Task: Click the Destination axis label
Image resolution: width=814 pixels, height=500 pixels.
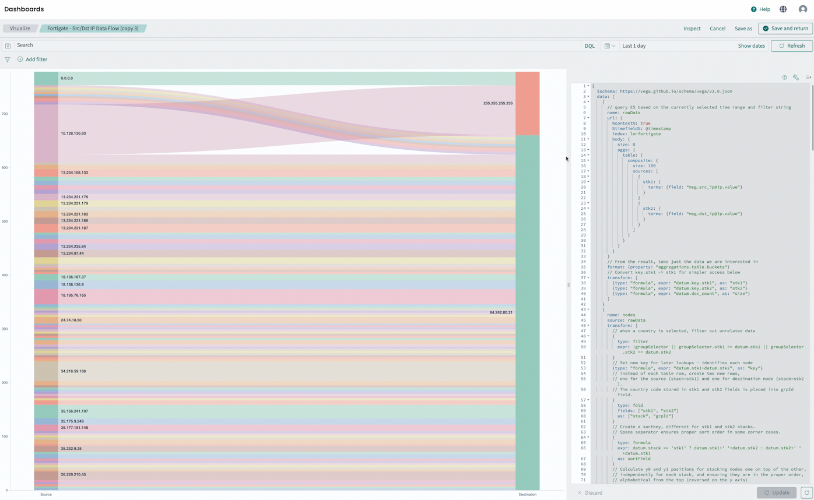Action: [527, 495]
